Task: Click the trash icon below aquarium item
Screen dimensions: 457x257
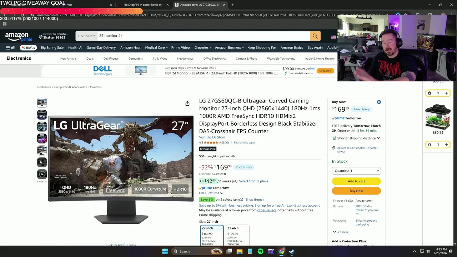Action: (x=430, y=145)
